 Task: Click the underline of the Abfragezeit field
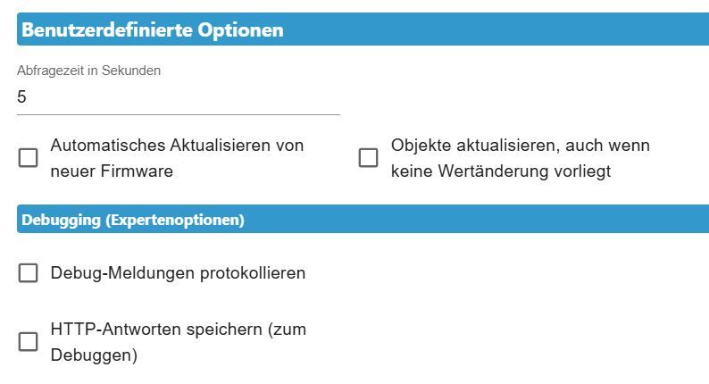coord(179,114)
